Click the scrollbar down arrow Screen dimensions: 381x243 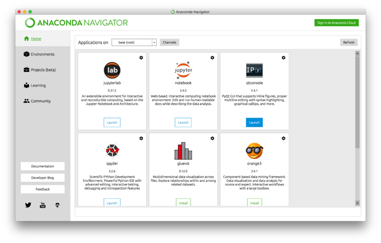click(358, 203)
